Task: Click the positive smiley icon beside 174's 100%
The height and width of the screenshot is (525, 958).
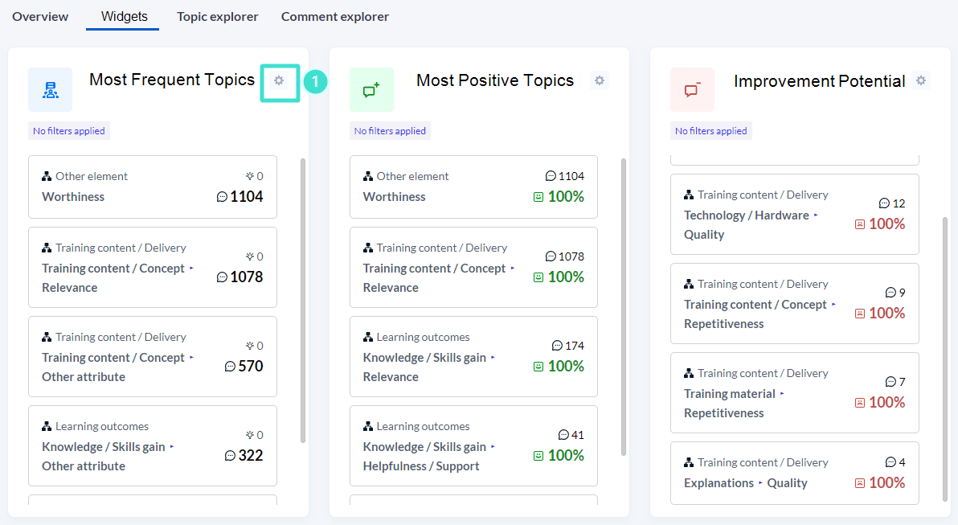Action: point(538,367)
